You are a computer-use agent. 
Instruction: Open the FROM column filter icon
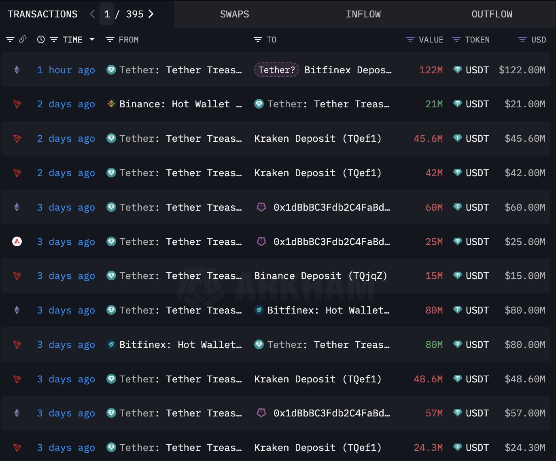(110, 40)
